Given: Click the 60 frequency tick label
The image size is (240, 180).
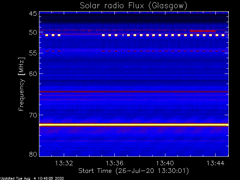Looking at the screenshot, I should click(x=33, y=73).
